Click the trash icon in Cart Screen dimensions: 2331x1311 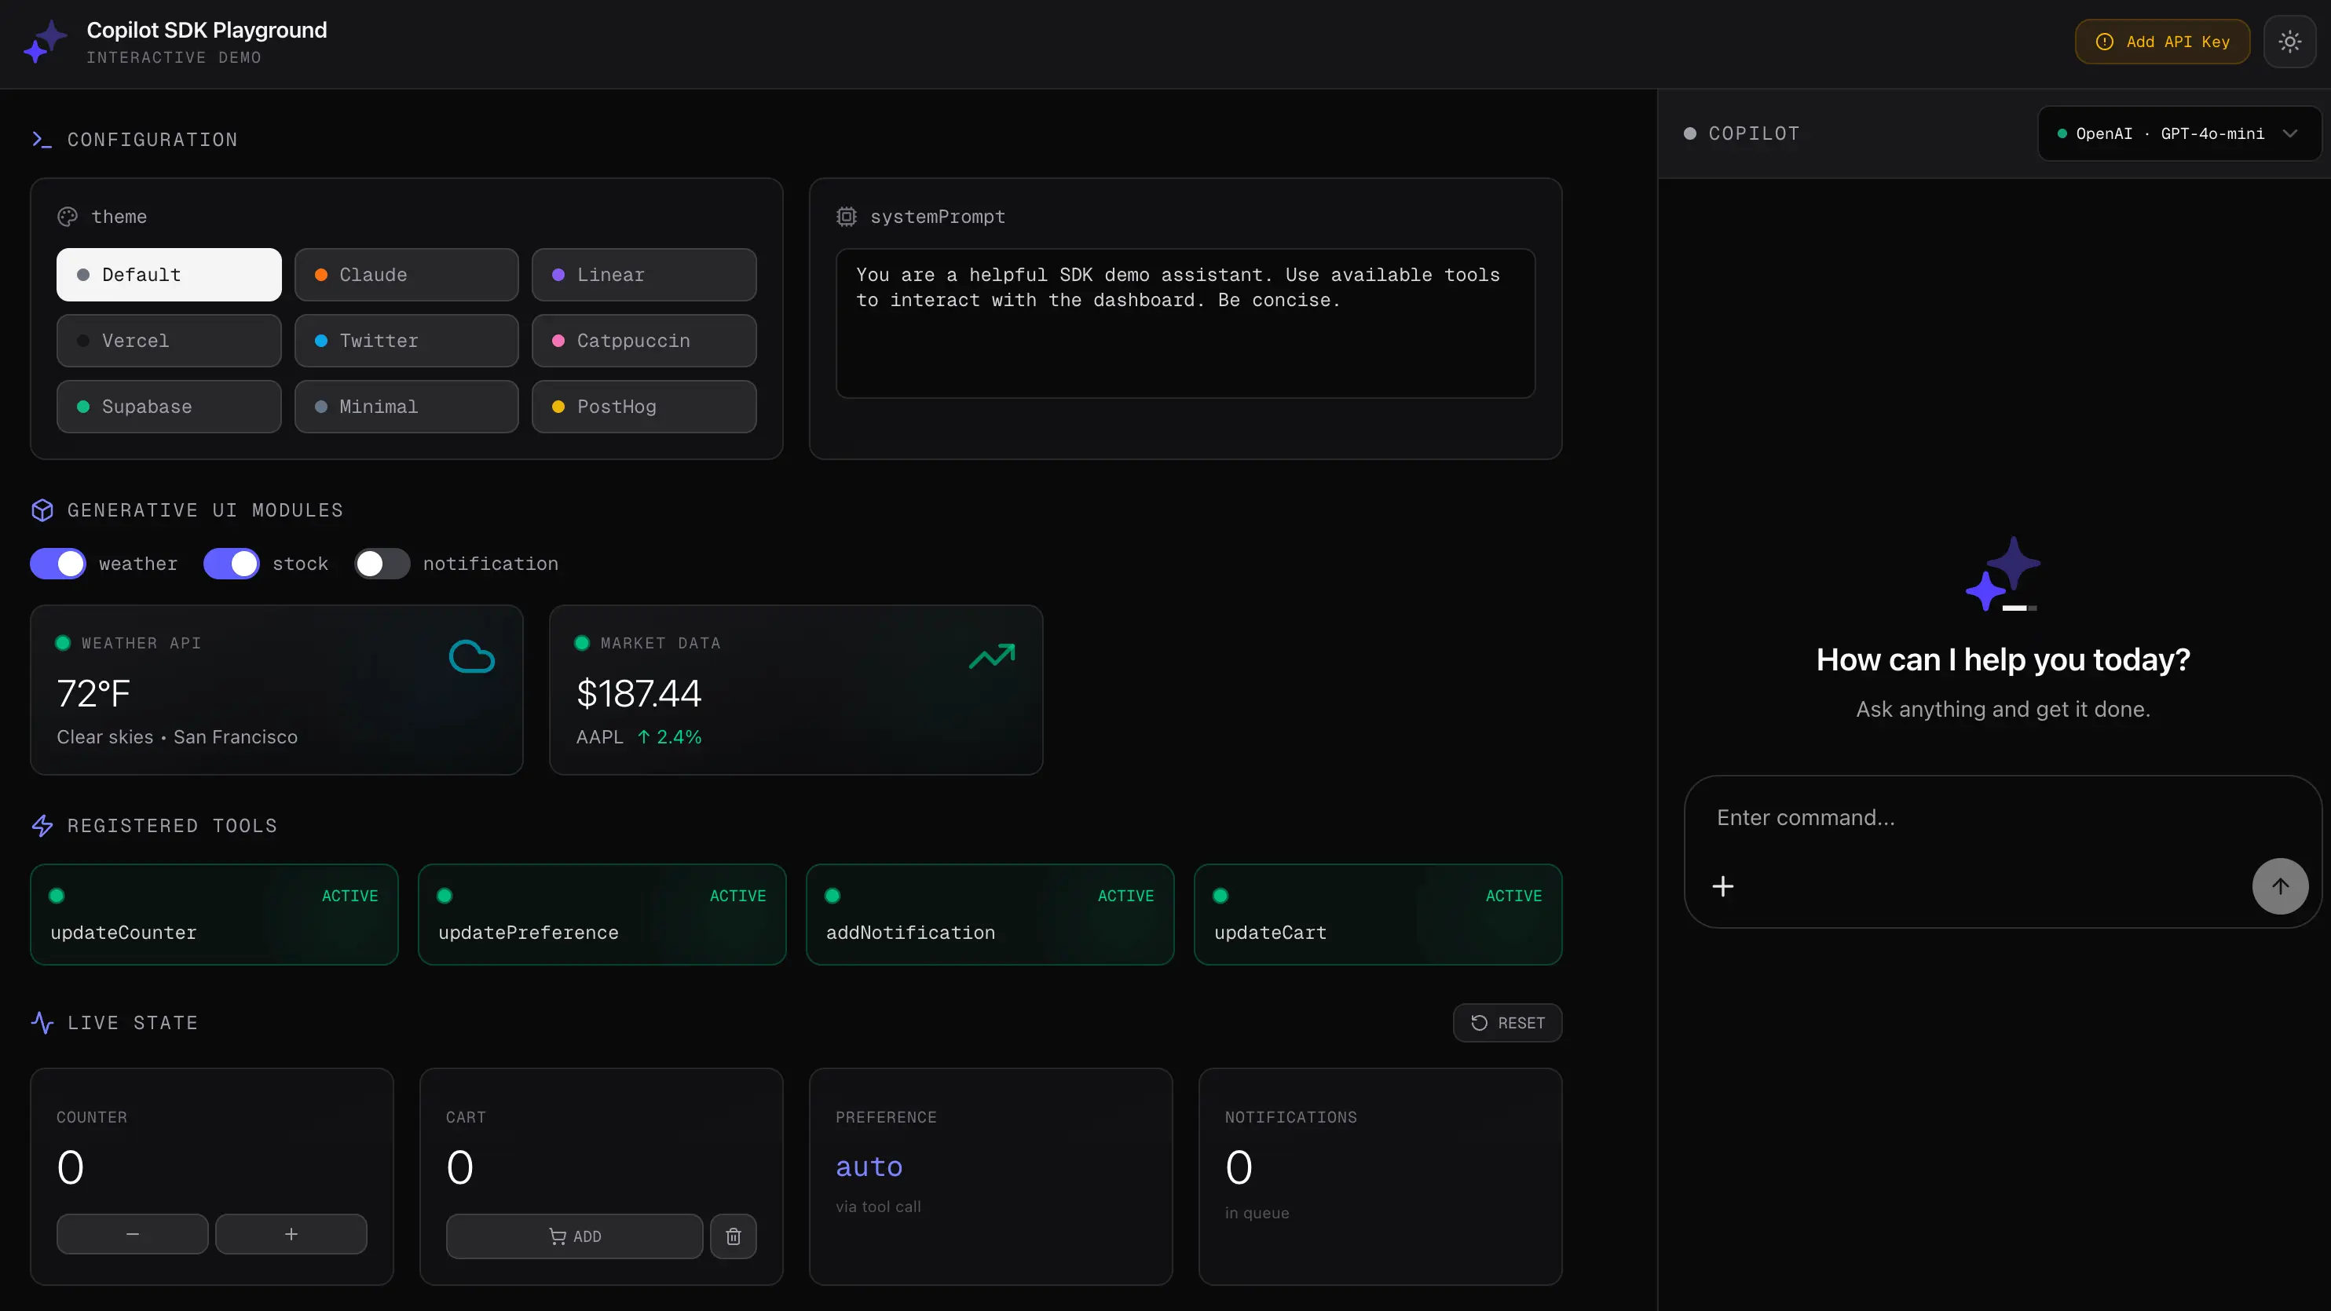point(733,1236)
